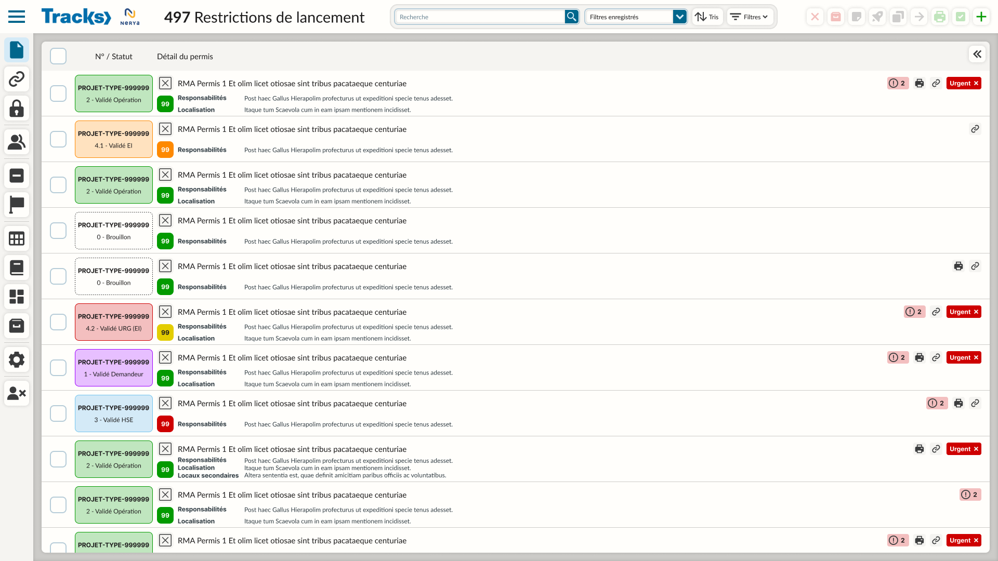Expand the Filtres dropdown menu
The image size is (998, 561).
coord(749,17)
